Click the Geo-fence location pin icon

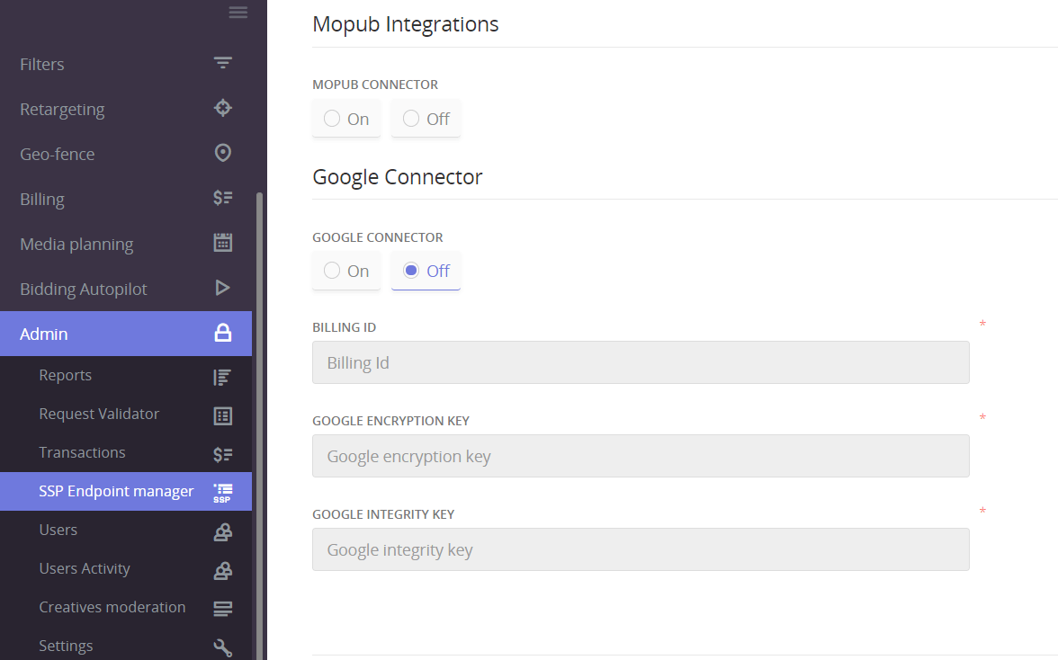tap(223, 153)
